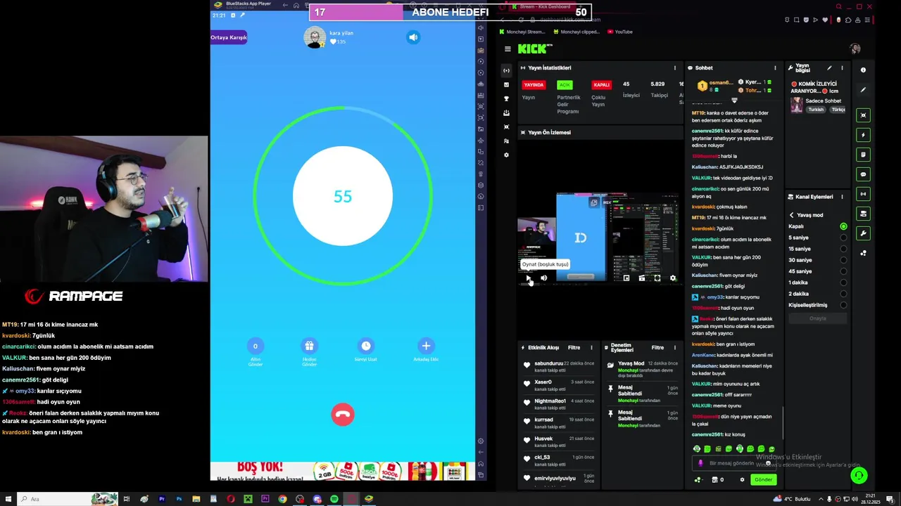Click the info icon in Kick right toolbar

point(864,70)
